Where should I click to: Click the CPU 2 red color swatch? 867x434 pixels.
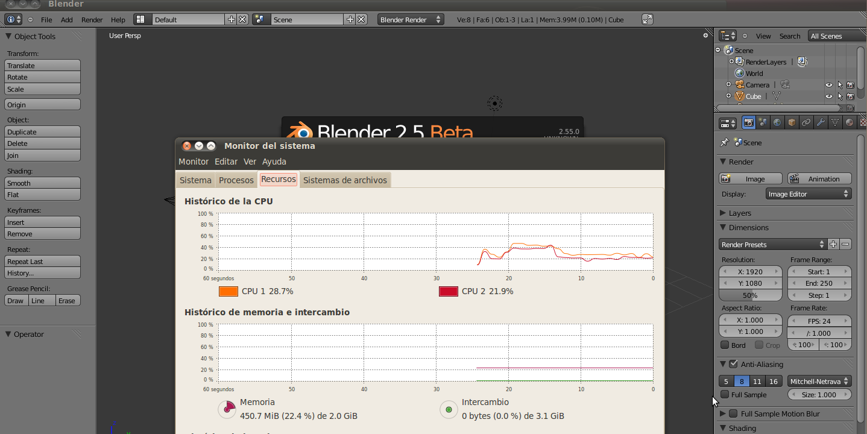tap(449, 291)
